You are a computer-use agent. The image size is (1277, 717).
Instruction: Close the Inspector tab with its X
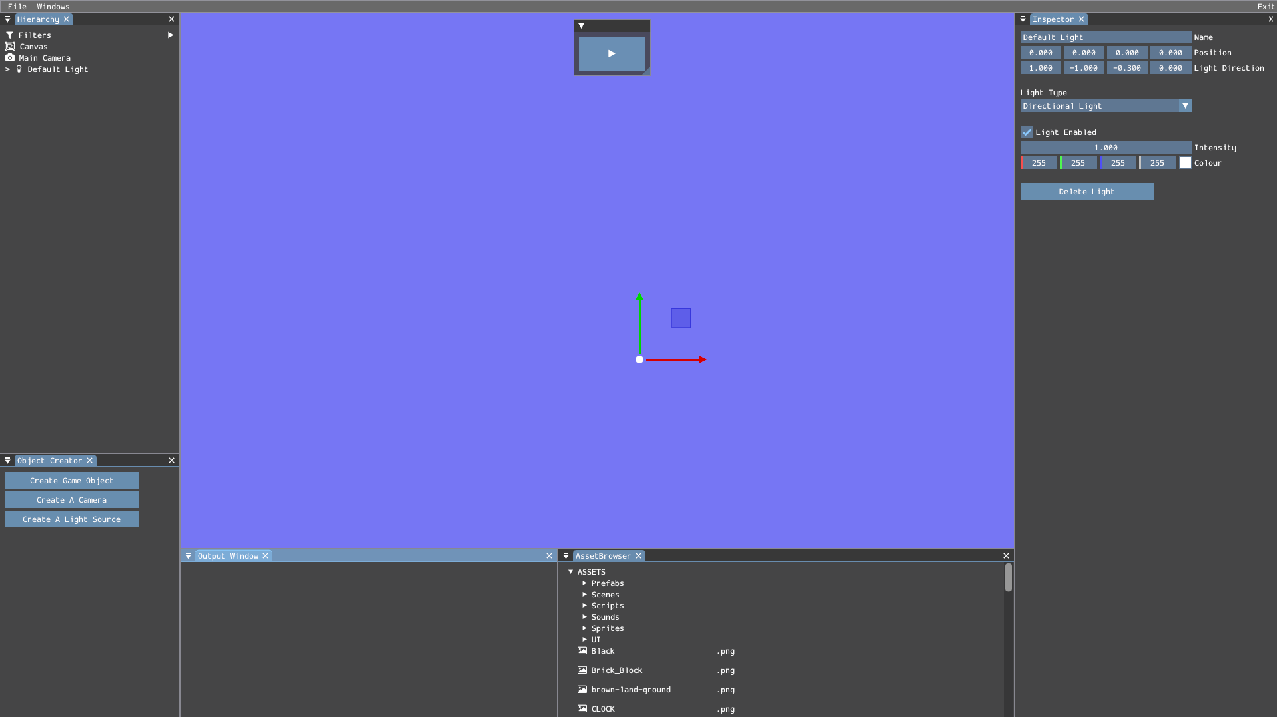click(x=1081, y=19)
